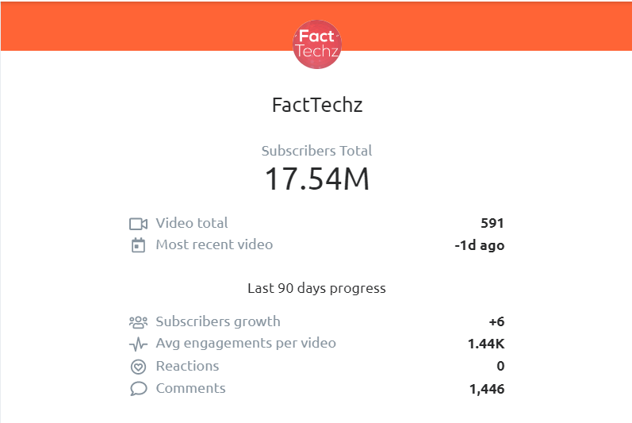Click the 1,446 comments value

pyautogui.click(x=487, y=389)
